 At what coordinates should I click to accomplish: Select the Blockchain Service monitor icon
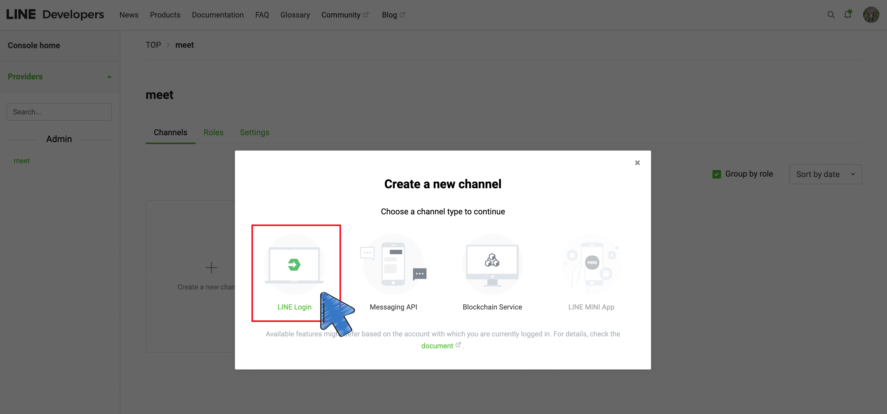492,264
